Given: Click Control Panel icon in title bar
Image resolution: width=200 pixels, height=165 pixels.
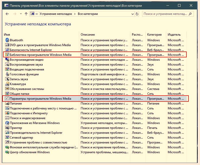Looking at the screenshot, I should [x=6, y=5].
